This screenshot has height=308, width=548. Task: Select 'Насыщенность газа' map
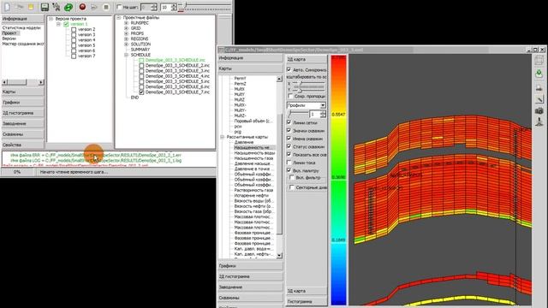point(253,158)
